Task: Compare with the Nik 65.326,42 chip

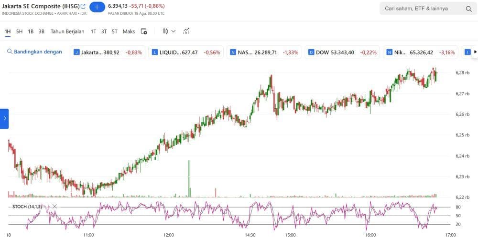Action: tap(421, 52)
